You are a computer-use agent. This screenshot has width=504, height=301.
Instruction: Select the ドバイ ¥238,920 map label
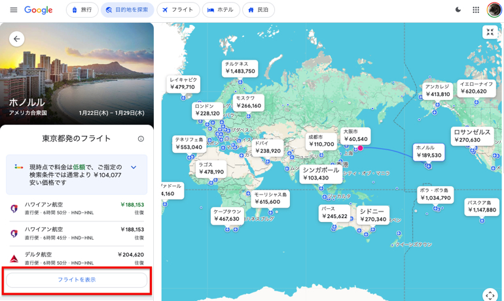tap(268, 148)
